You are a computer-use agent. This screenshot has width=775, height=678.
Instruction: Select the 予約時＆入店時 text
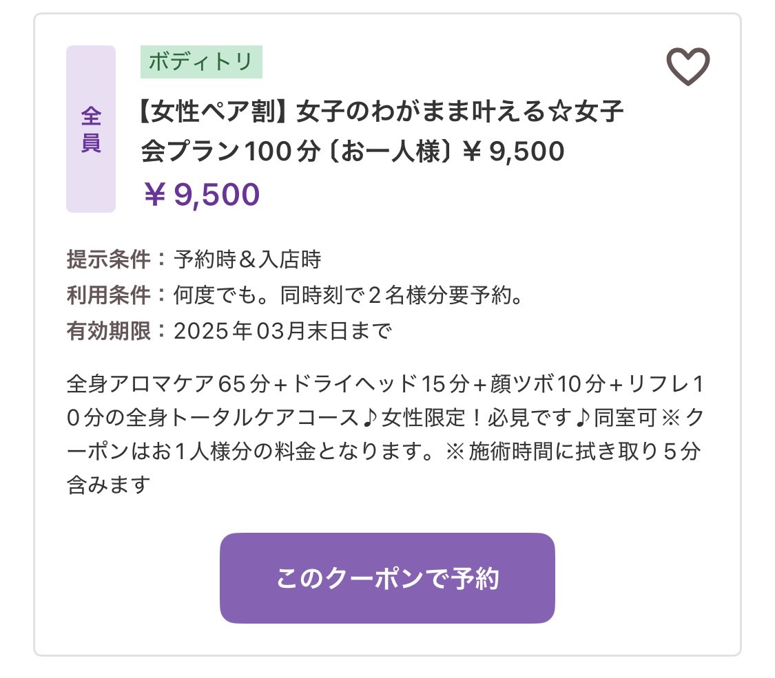click(247, 259)
